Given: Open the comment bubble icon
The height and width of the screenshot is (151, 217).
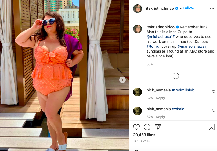Looking at the screenshot, I should point(147,127).
